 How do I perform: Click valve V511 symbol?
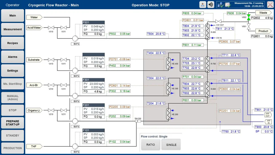[64, 28]
